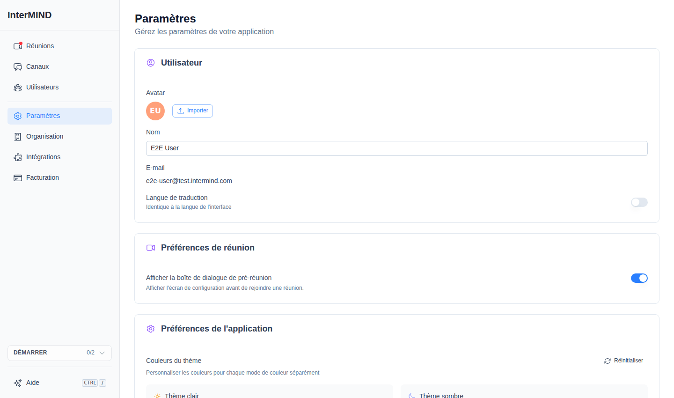The height and width of the screenshot is (398, 674).
Task: Click the CTRL / shortcut badge
Action: coord(94,383)
